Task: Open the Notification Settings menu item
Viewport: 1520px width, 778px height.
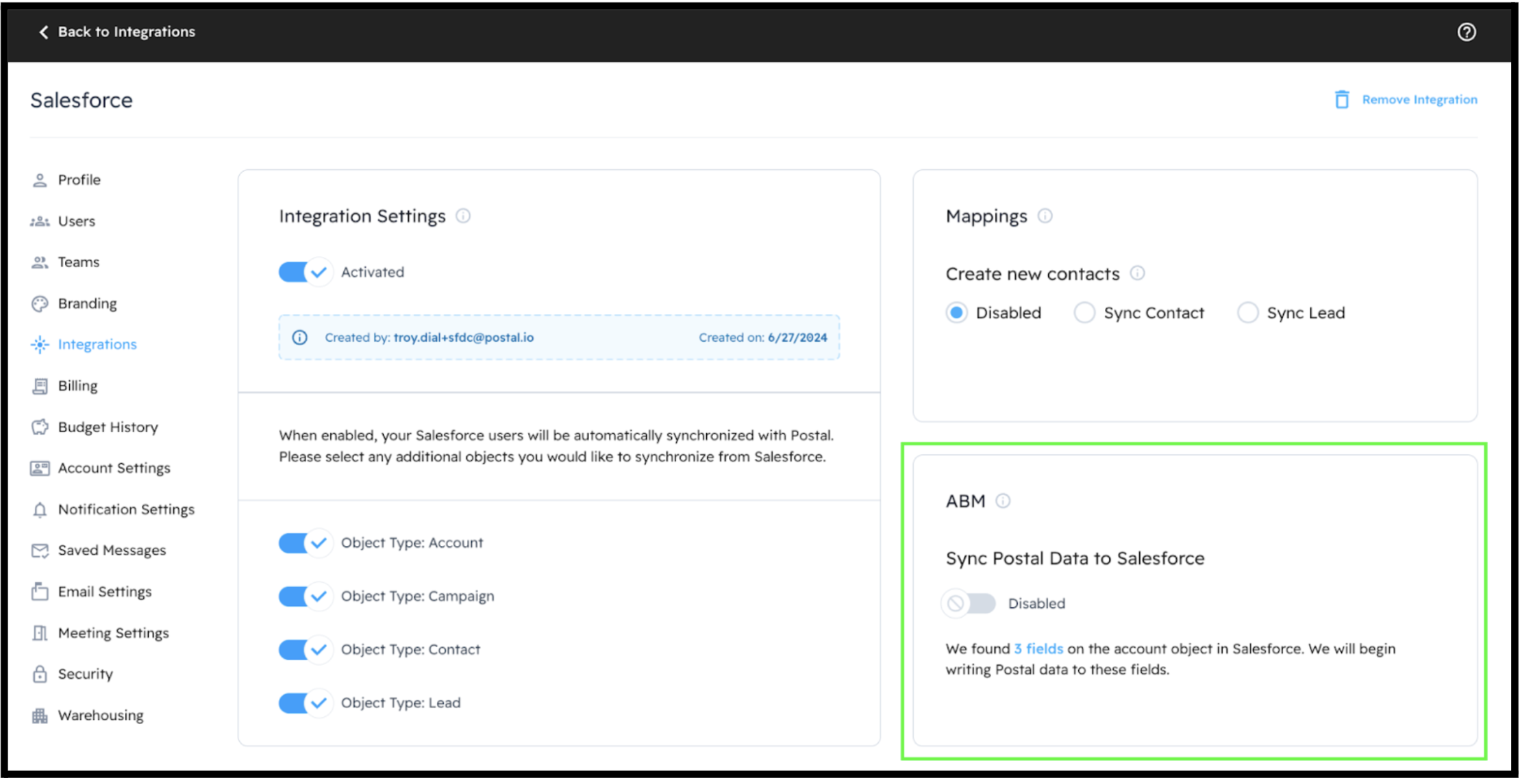Action: (x=126, y=510)
